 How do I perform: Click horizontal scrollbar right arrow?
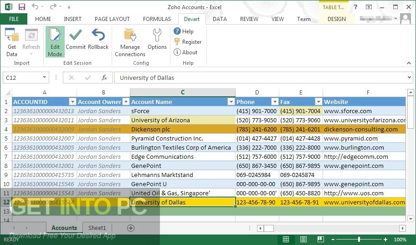point(402,228)
